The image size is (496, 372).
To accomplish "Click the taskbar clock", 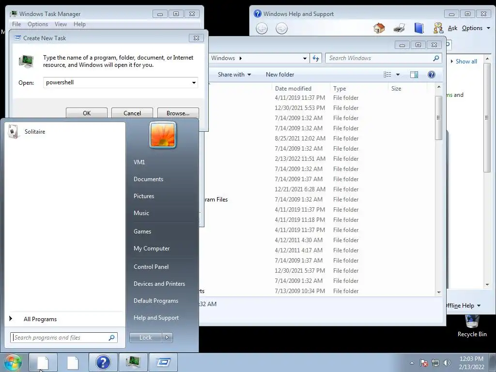I will (x=471, y=363).
